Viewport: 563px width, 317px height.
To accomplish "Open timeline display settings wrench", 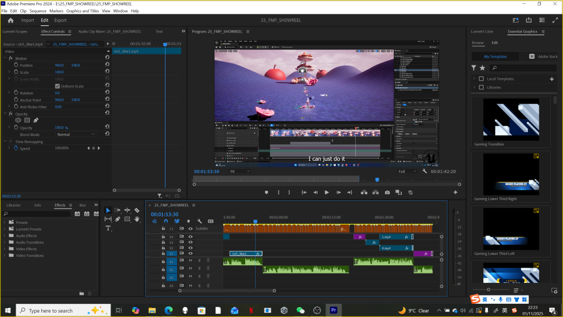I will (199, 221).
